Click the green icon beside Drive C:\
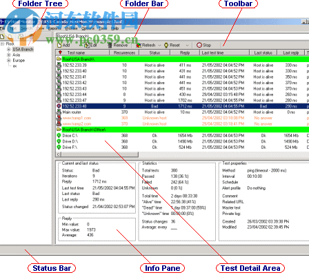 pyautogui.click(x=59, y=136)
